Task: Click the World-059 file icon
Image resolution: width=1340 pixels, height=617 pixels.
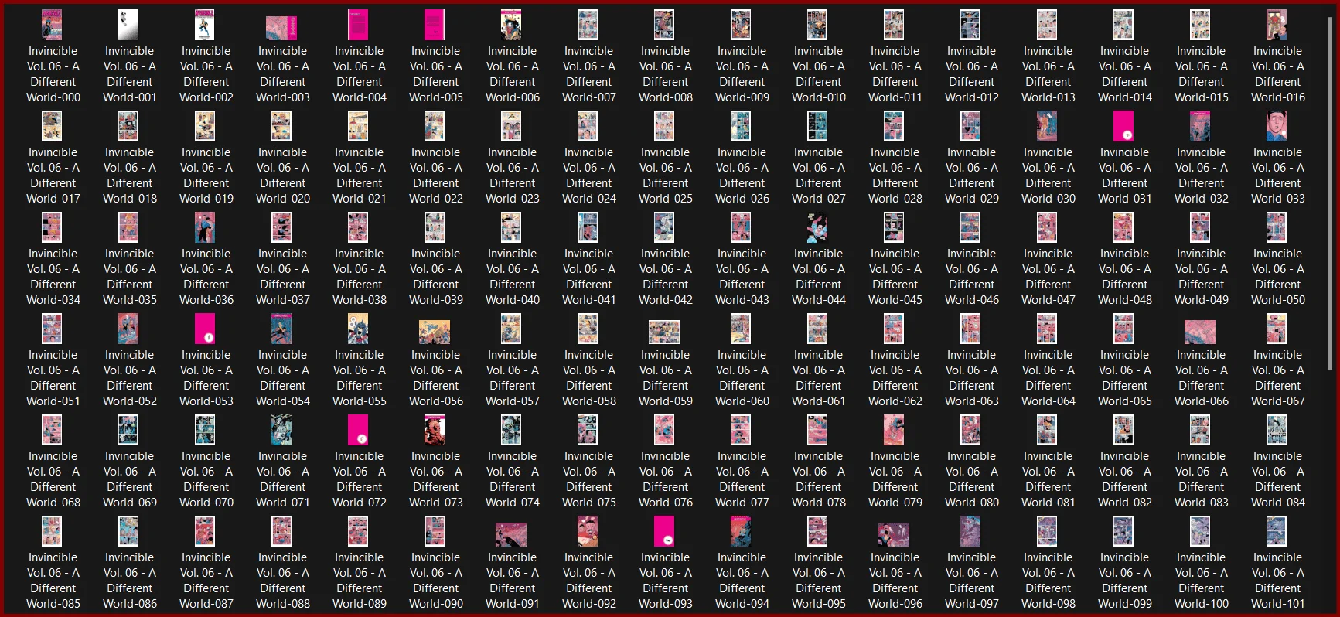Action: 664,332
